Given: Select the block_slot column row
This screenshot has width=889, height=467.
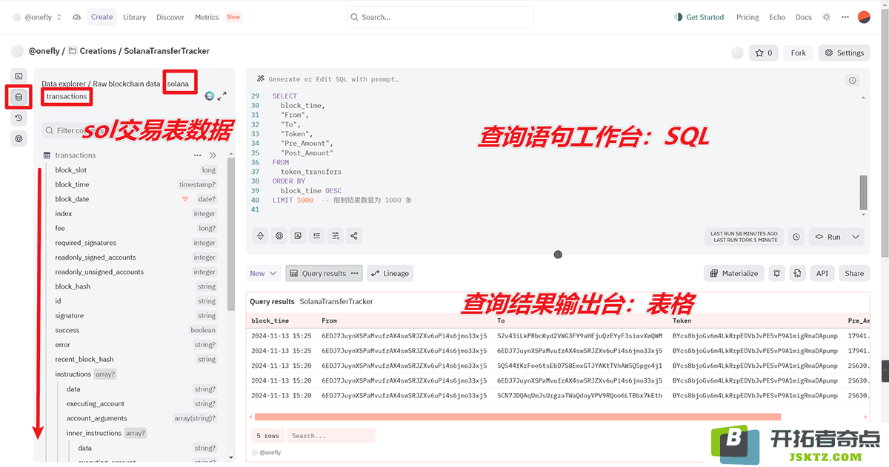Looking at the screenshot, I should coord(136,170).
